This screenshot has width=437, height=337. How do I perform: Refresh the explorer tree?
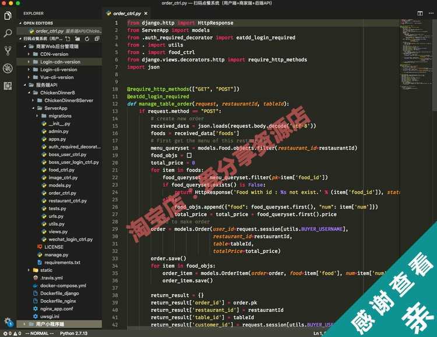(87, 39)
